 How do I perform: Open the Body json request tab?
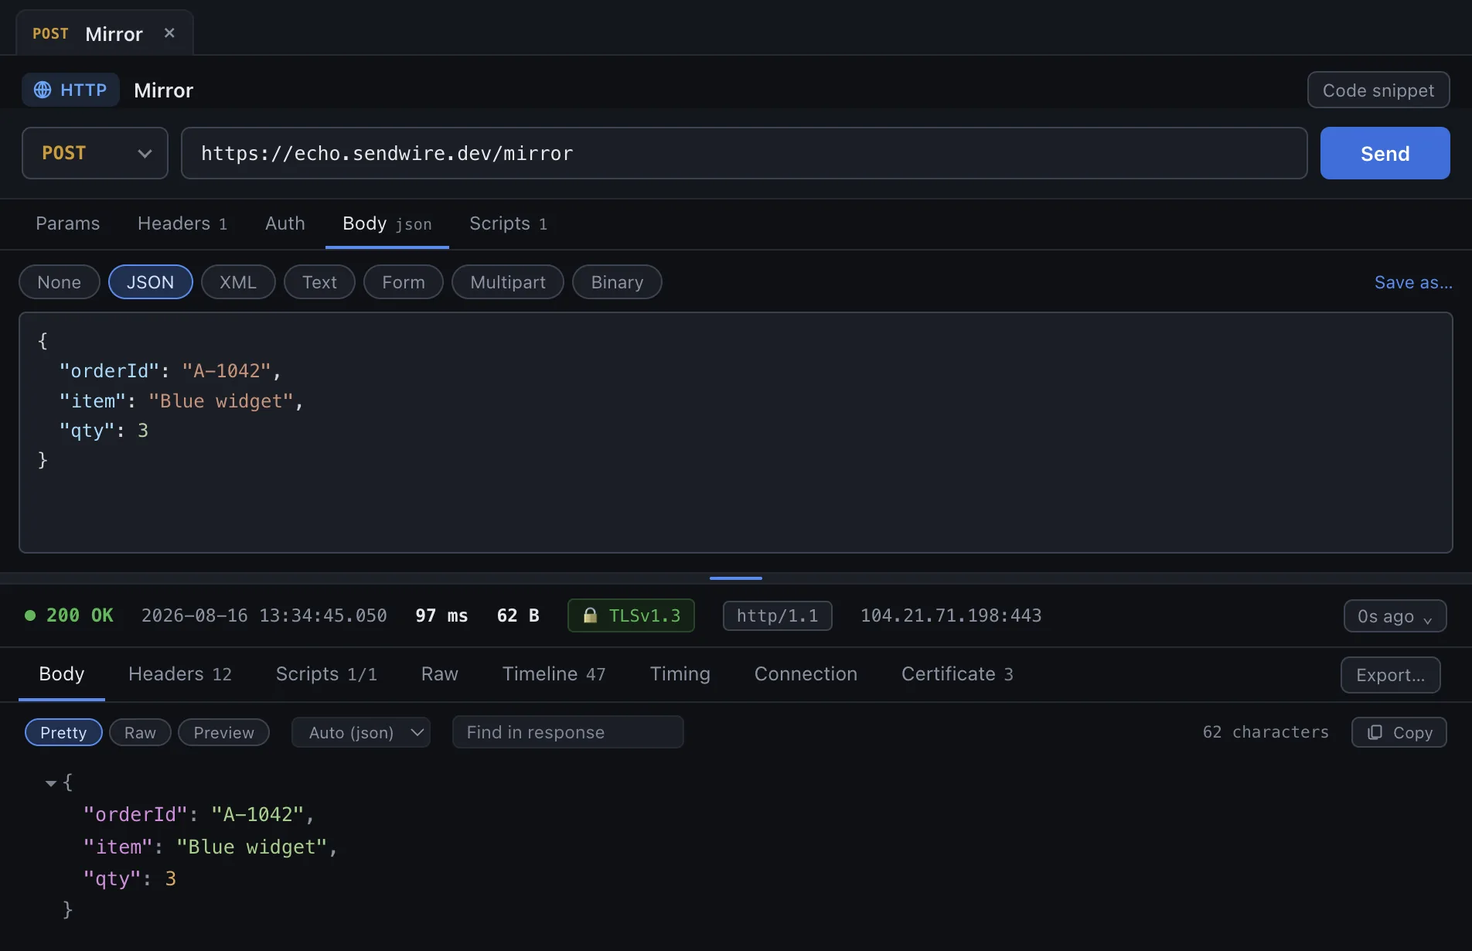[387, 223]
